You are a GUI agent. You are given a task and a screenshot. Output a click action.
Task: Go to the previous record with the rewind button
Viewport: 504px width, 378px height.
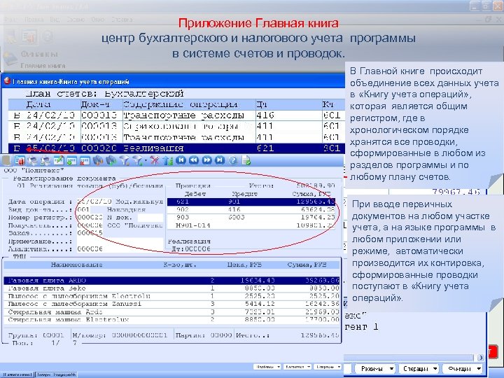point(194,160)
